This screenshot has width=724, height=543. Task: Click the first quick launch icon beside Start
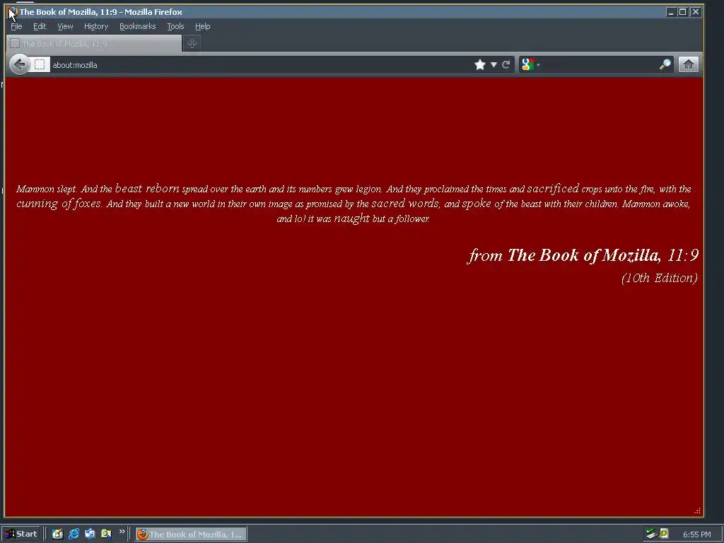point(57,535)
